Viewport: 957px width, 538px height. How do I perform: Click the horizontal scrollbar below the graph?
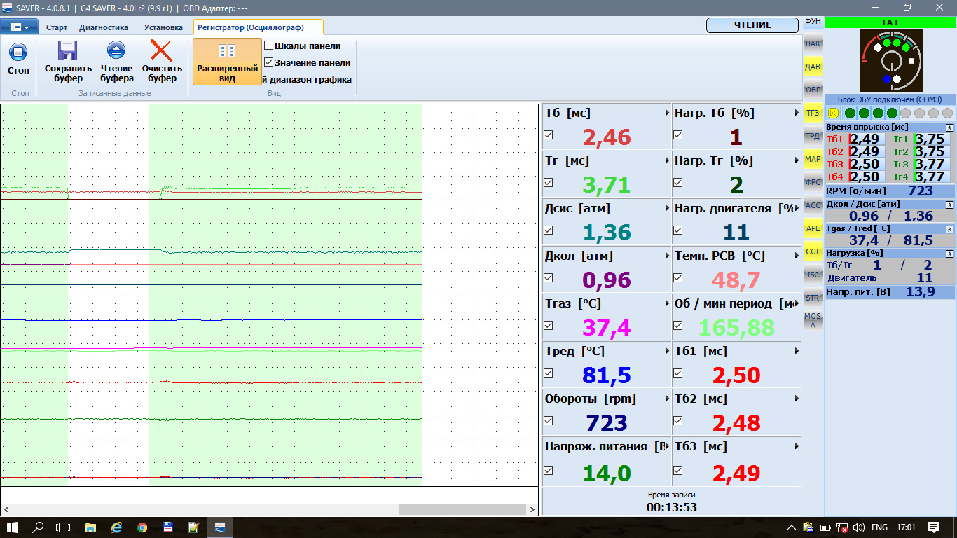(x=462, y=509)
